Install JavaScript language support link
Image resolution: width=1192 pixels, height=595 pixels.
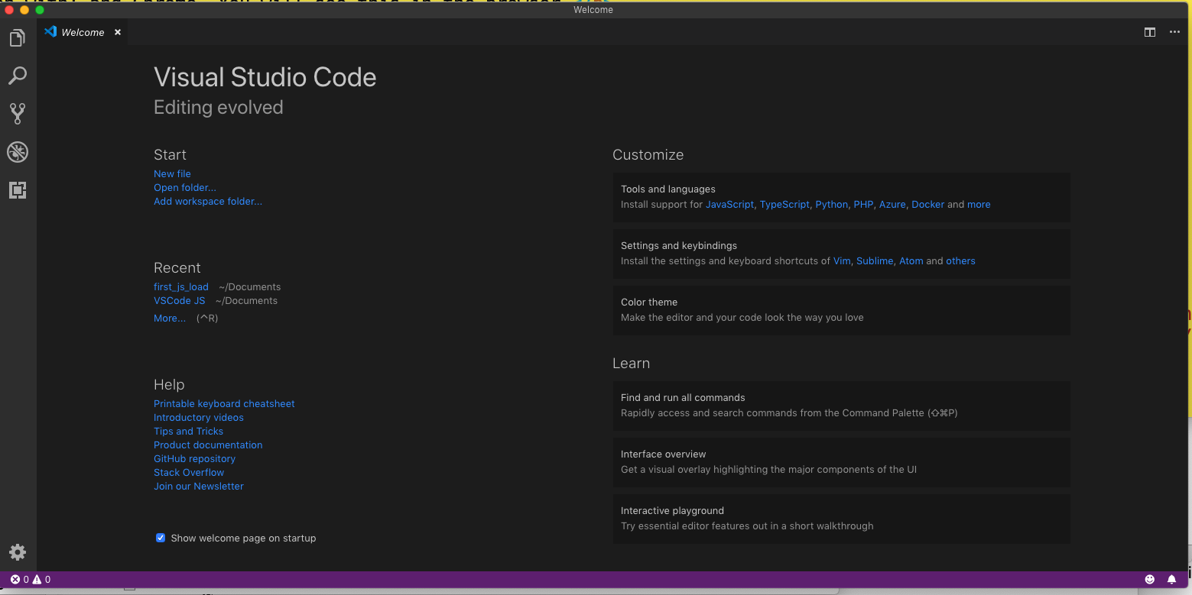click(x=729, y=204)
